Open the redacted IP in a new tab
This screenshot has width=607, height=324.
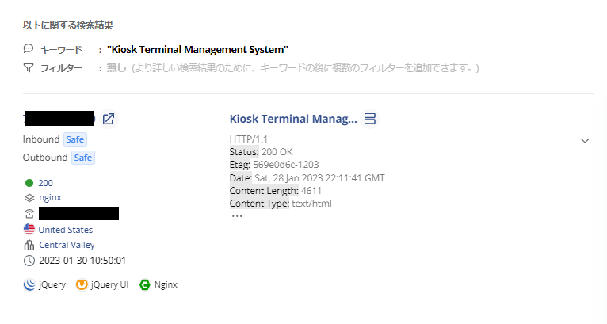(109, 119)
